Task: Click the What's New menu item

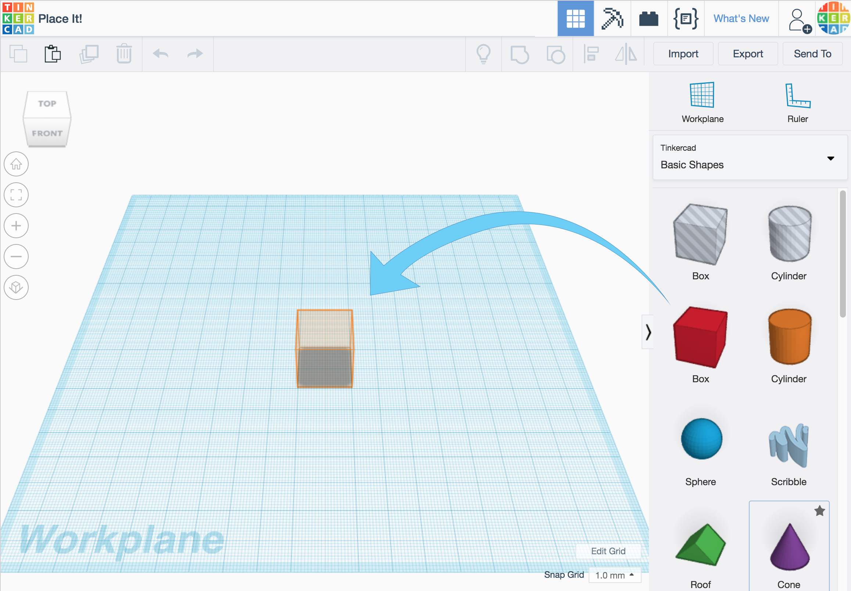Action: click(x=740, y=18)
